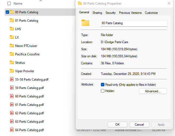Screen dimensions: 175x136
Task: Close the Properties dialog with X
Action: tap(169, 3)
